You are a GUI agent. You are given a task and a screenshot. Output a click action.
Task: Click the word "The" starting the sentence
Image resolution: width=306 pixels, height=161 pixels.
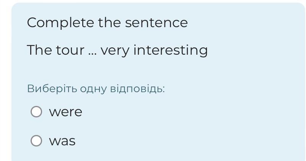click(37, 50)
